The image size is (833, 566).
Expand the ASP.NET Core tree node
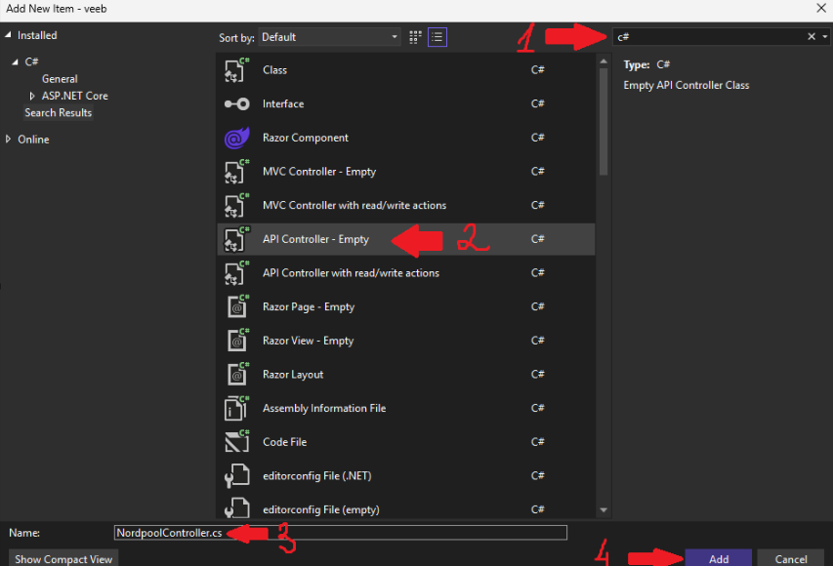[x=32, y=96]
